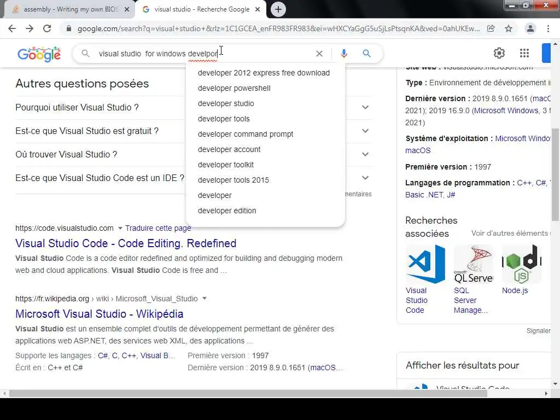Open Google apps grid
This screenshot has width=560, height=420.
(524, 53)
